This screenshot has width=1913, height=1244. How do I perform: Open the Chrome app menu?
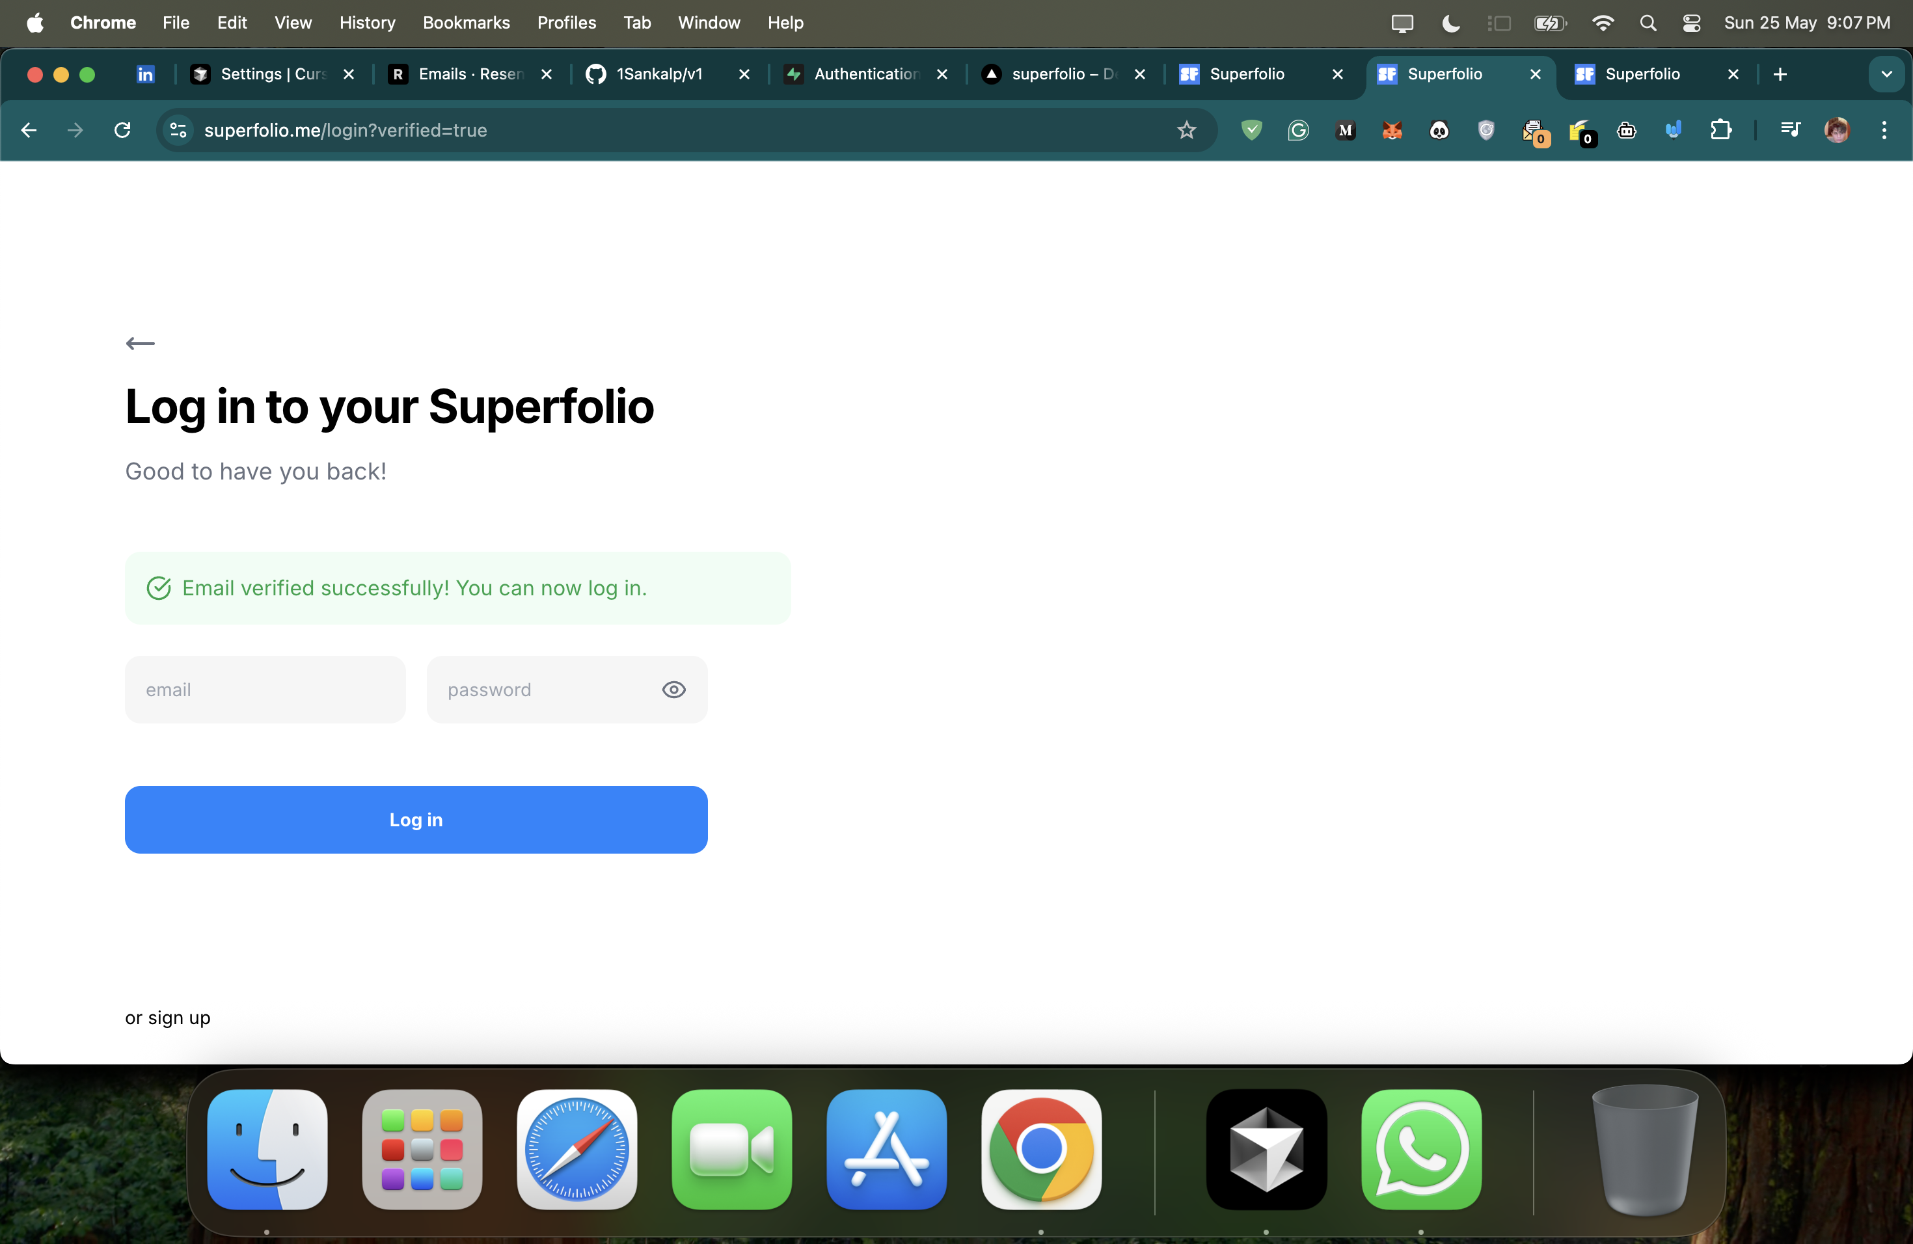pyautogui.click(x=103, y=23)
